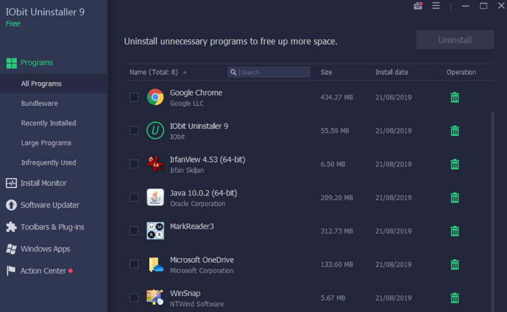This screenshot has height=312, width=507.
Task: Click the trash icon for WinSnap
Action: [454, 298]
